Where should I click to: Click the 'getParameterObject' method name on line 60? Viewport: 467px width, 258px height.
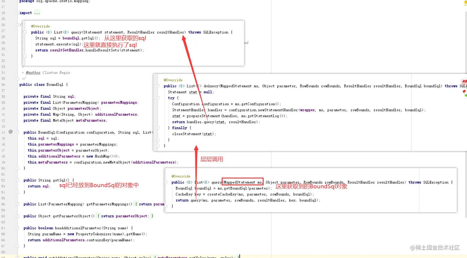coord(72,216)
